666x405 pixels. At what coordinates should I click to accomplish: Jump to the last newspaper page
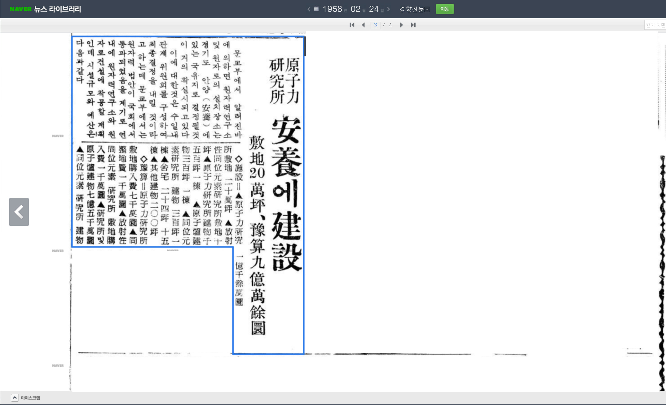coord(413,25)
